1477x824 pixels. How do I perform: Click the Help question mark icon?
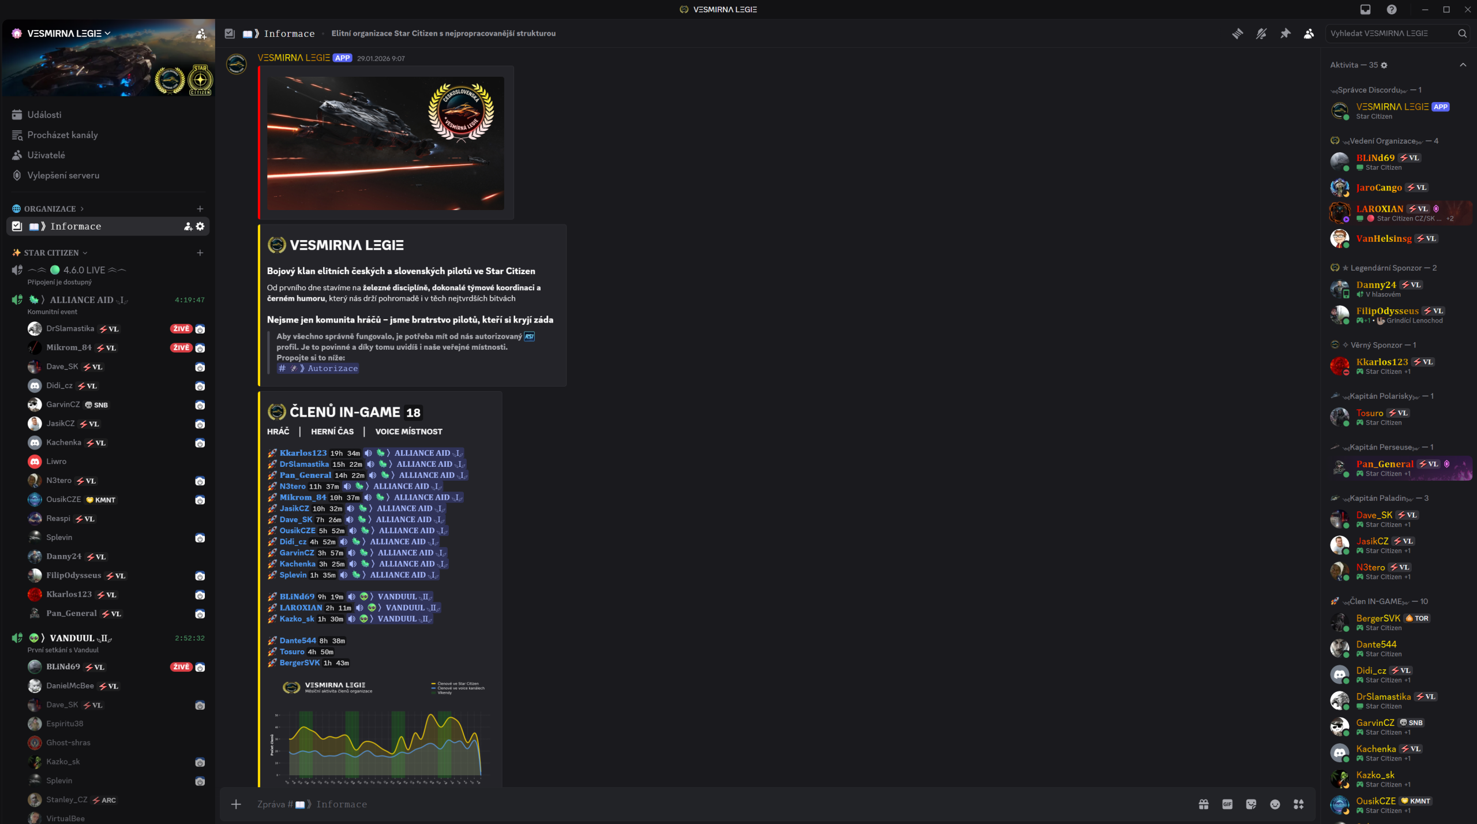click(x=1392, y=9)
